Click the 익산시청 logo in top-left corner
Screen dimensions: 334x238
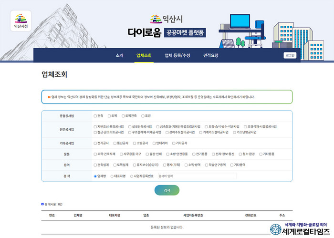pos(21,21)
